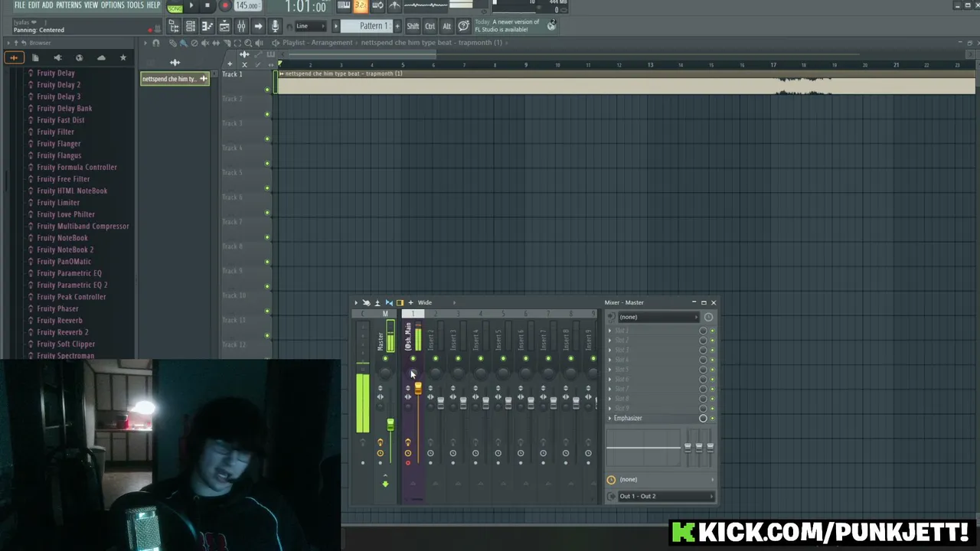Start playback with the Play button
980x551 pixels.
click(191, 6)
